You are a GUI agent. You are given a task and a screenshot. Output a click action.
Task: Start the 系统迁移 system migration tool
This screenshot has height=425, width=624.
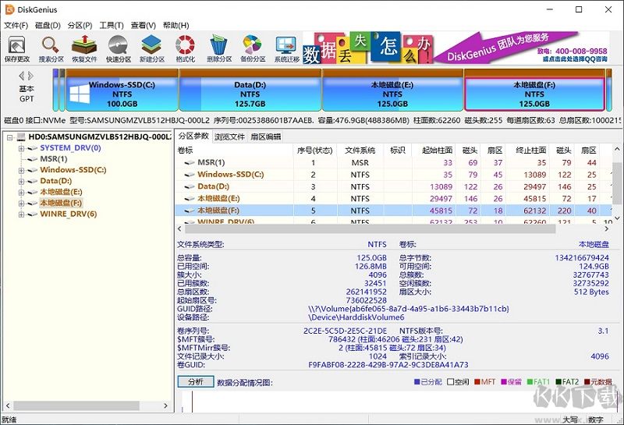(x=286, y=48)
